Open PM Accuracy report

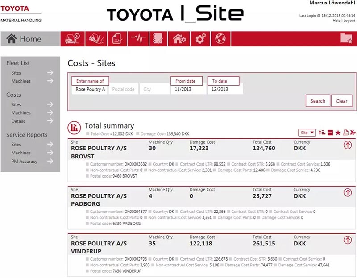point(32,161)
